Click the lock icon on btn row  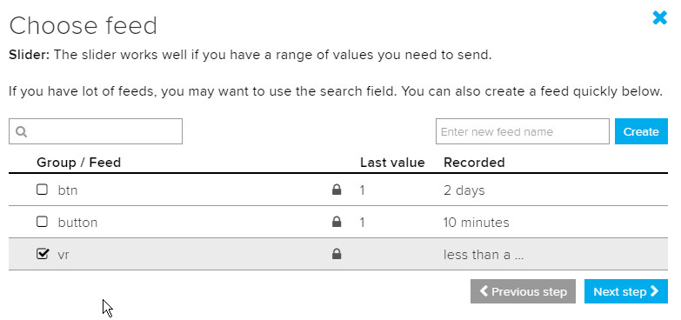pos(337,190)
